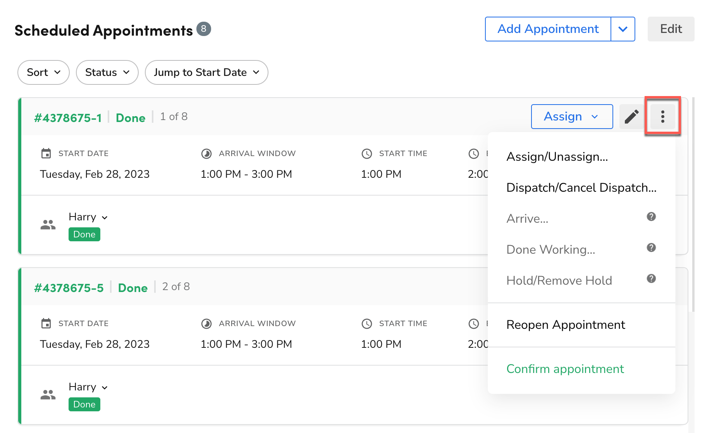This screenshot has width=712, height=433.
Task: Click the Add Appointment button
Action: (x=548, y=29)
